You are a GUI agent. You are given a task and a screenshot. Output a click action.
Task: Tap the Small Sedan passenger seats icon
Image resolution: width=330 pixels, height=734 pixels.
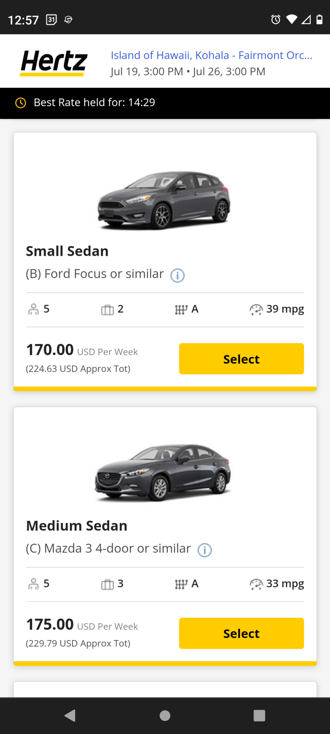33,309
